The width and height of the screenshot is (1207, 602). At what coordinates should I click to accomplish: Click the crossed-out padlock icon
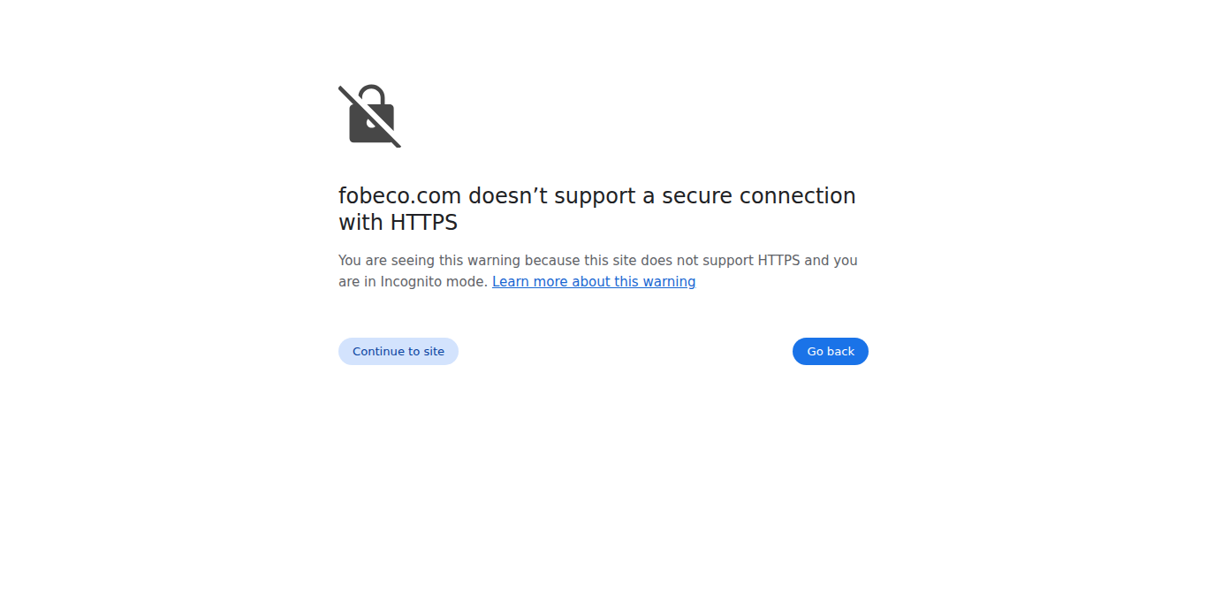point(370,117)
